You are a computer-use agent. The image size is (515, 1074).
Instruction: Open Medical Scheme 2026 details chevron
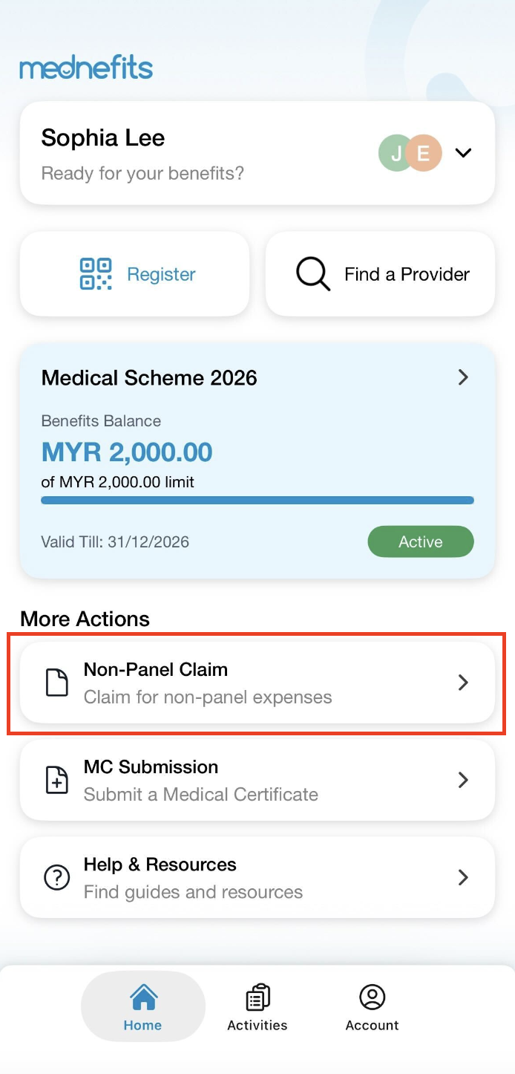[x=463, y=377]
